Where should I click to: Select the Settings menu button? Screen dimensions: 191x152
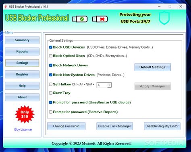22,63
